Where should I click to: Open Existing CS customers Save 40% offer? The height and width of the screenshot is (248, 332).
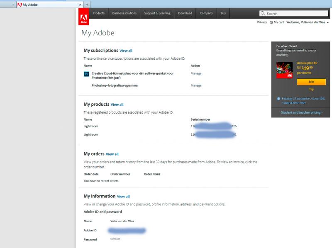tap(303, 101)
